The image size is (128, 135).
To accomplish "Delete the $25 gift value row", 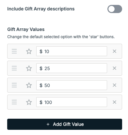I will pos(114,68).
